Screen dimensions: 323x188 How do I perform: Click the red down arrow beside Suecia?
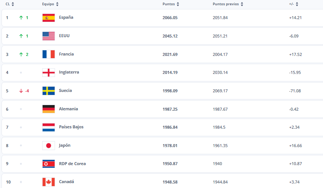[x=21, y=91]
